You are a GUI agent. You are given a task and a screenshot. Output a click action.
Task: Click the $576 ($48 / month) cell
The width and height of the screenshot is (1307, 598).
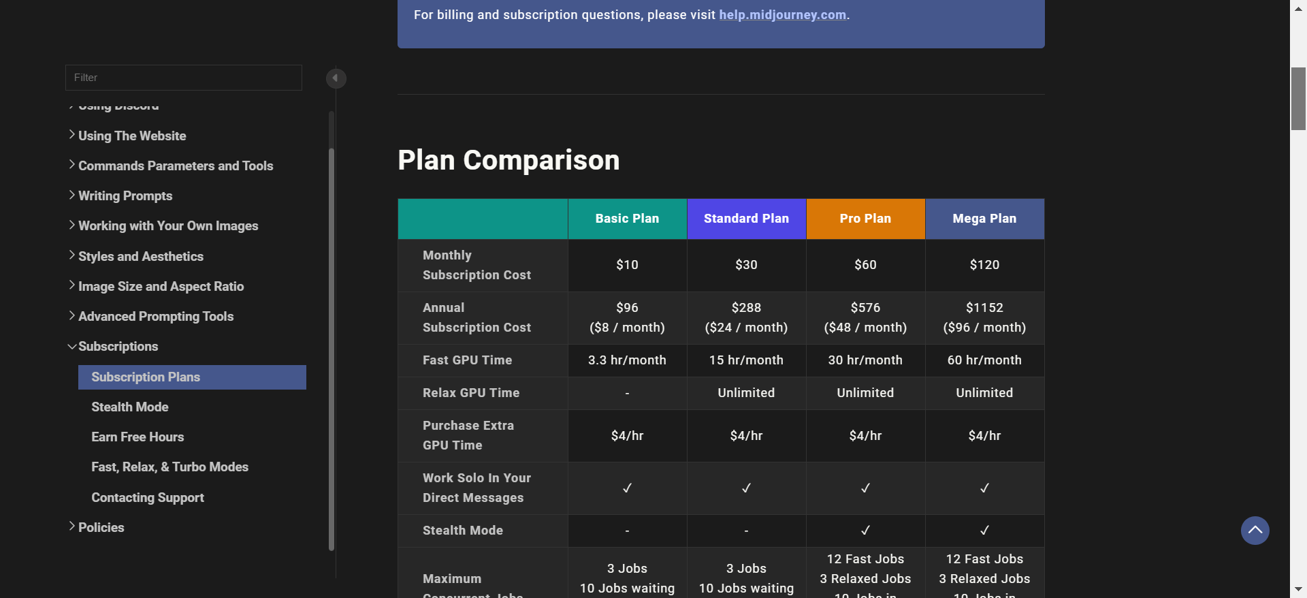865,317
